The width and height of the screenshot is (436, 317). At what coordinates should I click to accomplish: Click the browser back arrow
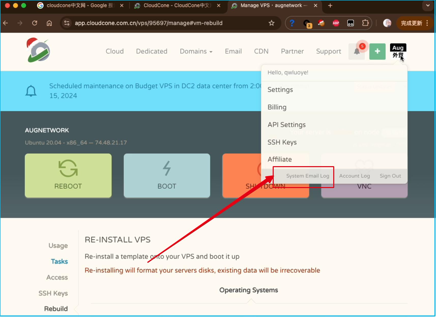[6, 23]
